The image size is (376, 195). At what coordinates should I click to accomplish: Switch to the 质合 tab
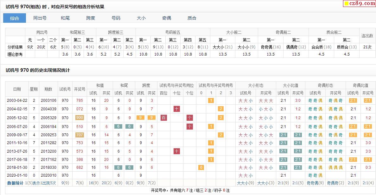pyautogui.click(x=192, y=18)
